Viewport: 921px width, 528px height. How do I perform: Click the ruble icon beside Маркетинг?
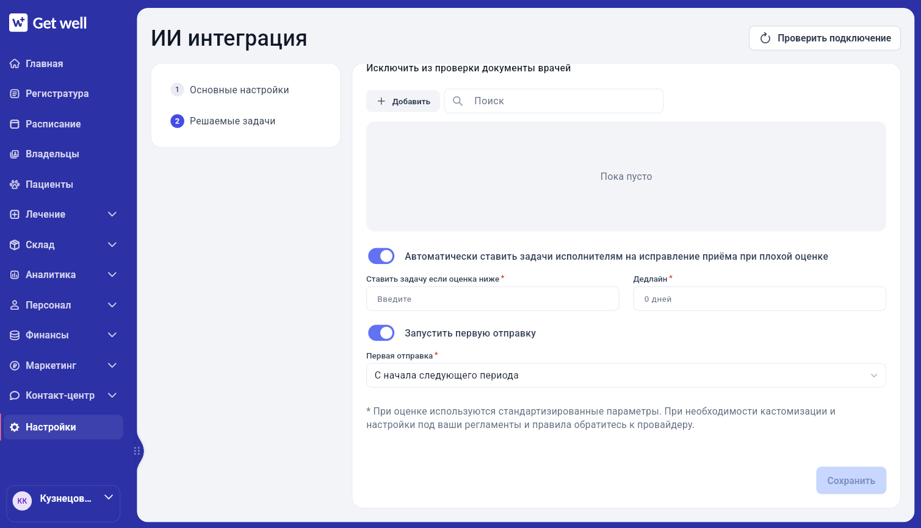tap(15, 365)
